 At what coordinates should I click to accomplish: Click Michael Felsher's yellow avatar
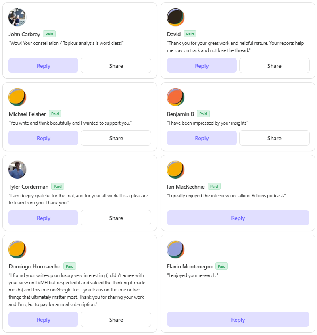[x=17, y=97]
